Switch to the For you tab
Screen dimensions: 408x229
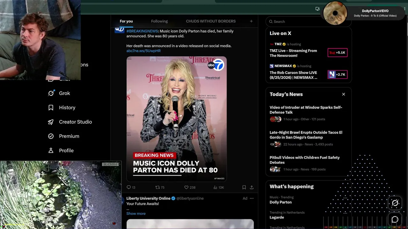click(126, 21)
